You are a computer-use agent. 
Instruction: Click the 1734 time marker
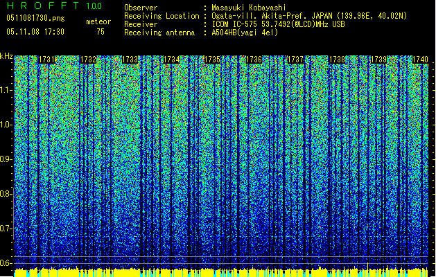[171, 60]
